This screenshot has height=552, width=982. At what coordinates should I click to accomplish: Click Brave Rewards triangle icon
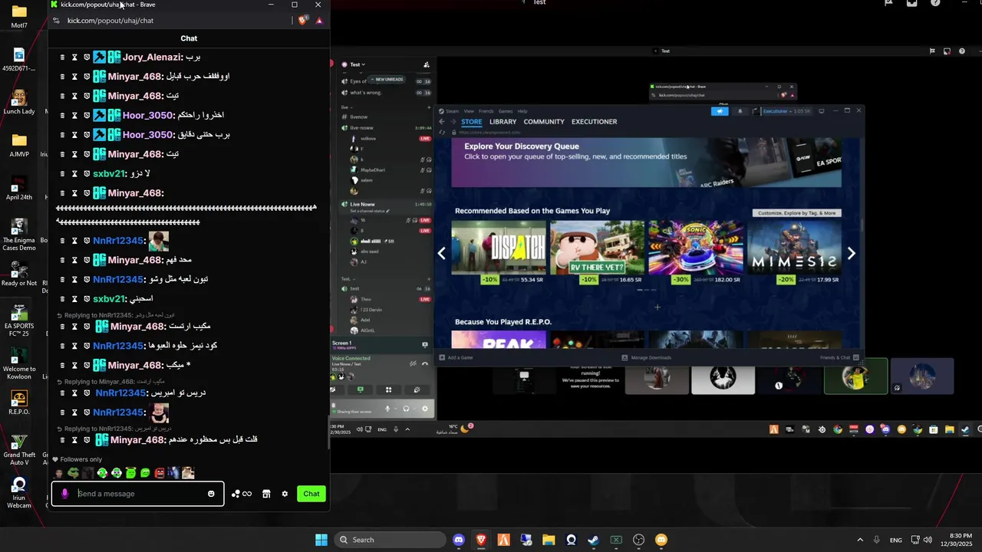(x=319, y=21)
